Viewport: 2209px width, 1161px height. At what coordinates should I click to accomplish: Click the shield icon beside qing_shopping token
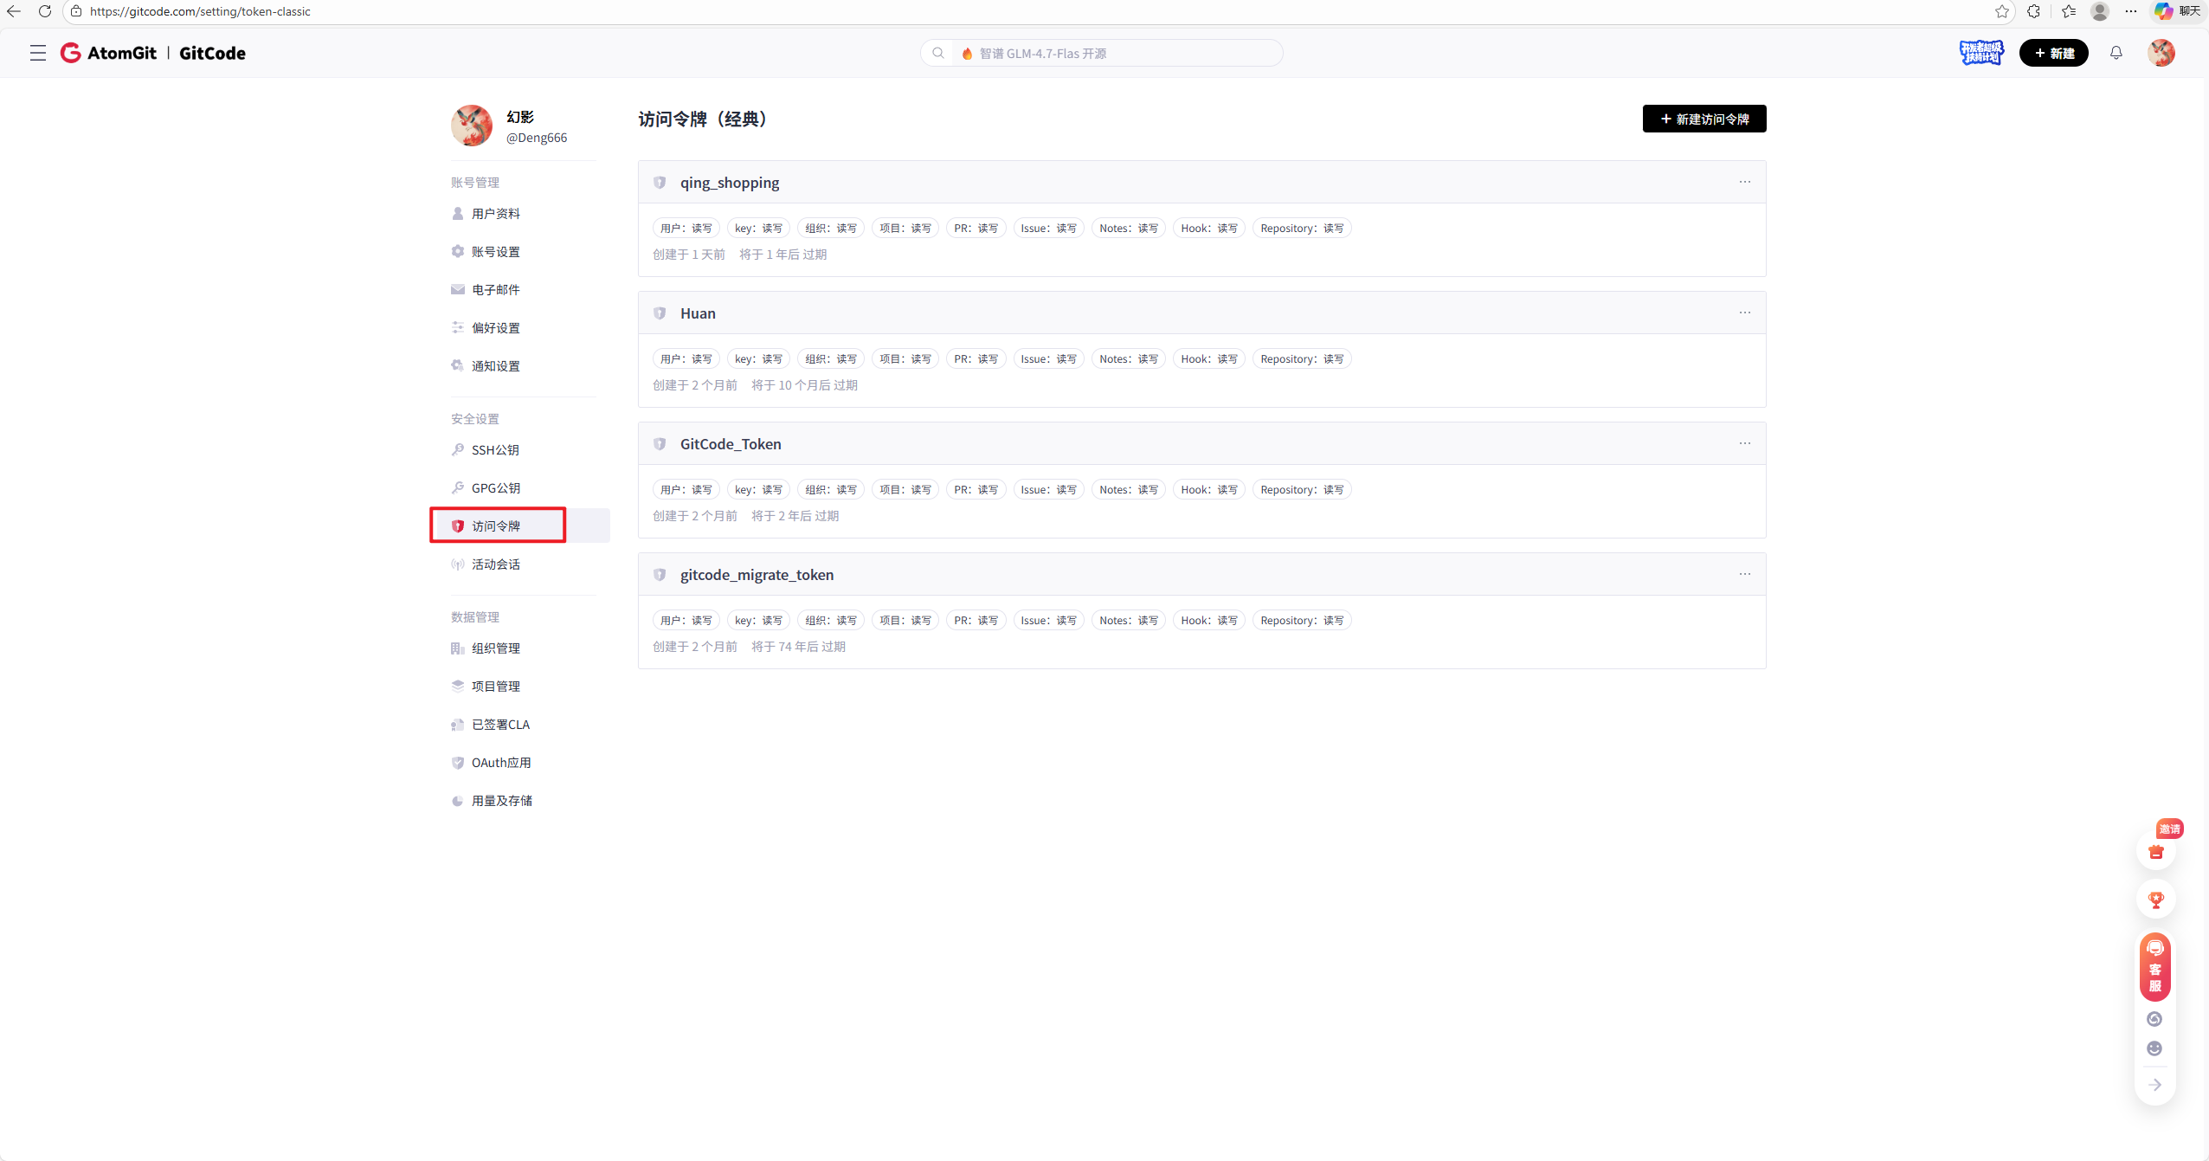pyautogui.click(x=660, y=182)
